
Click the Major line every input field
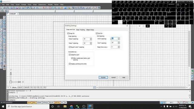(x=114, y=47)
